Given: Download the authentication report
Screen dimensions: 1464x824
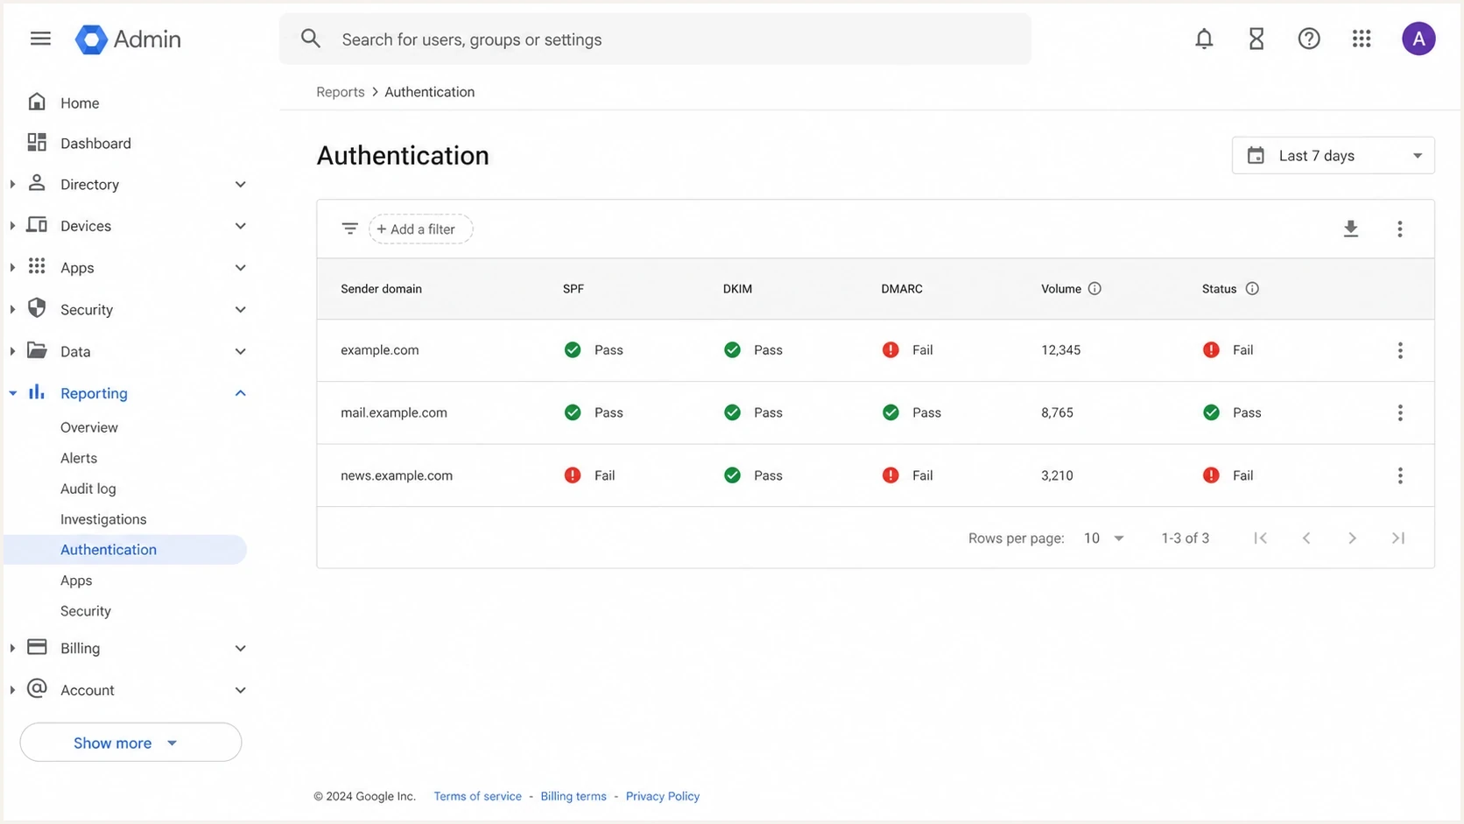Looking at the screenshot, I should pyautogui.click(x=1351, y=229).
